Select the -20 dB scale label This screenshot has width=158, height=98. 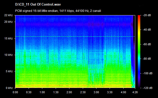point(147,15)
